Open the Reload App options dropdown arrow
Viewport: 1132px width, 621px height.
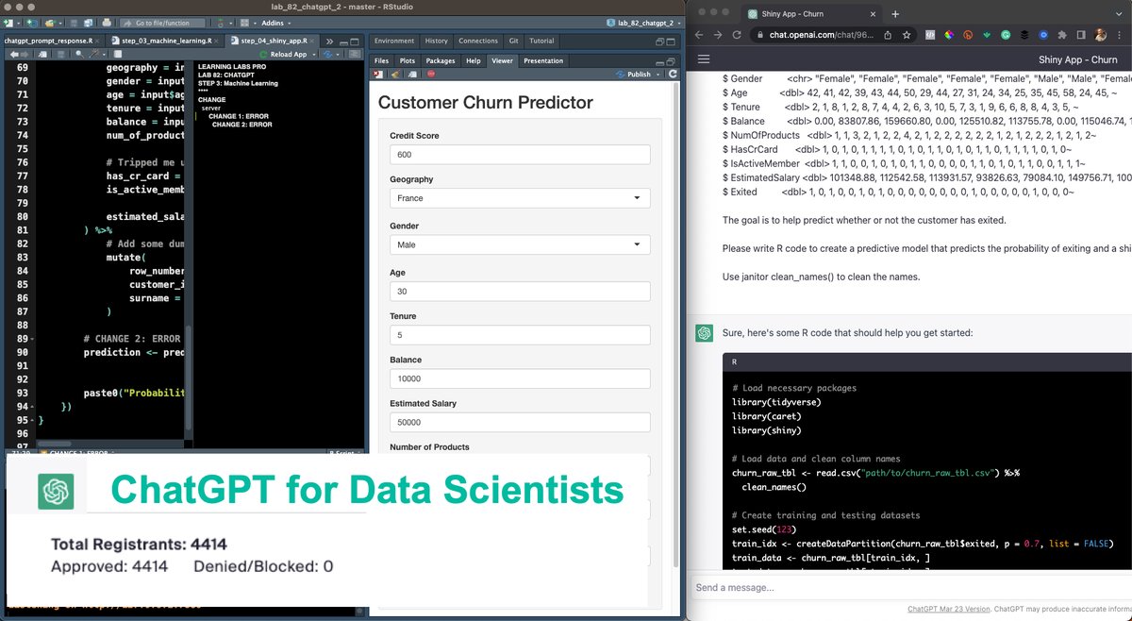[314, 55]
